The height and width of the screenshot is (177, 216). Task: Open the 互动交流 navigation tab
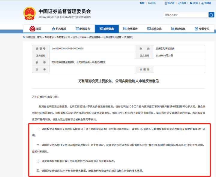tap(154, 29)
